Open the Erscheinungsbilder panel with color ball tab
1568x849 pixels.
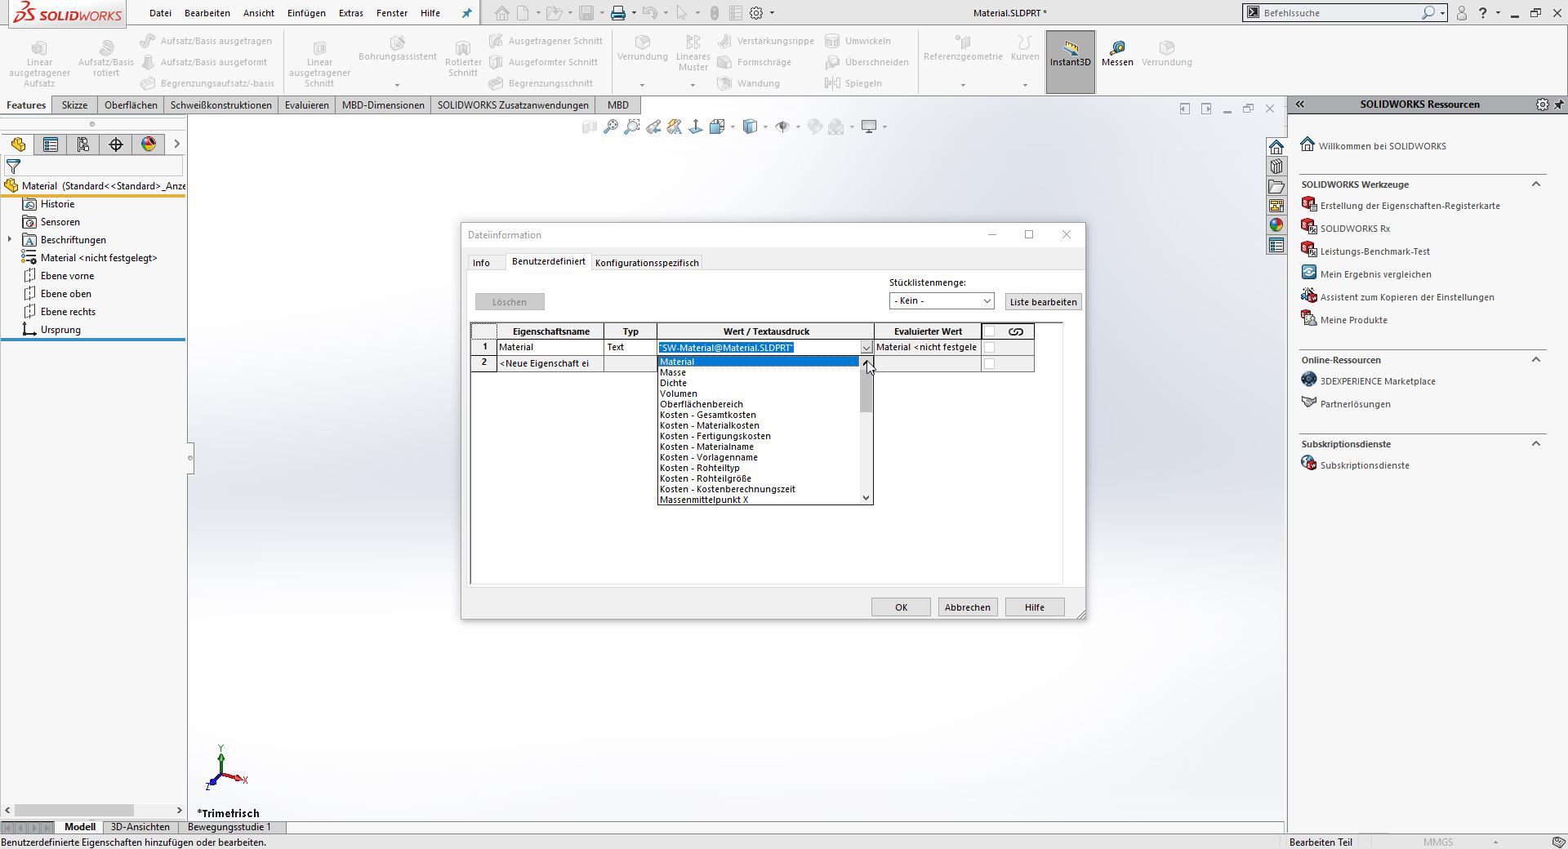tap(148, 144)
